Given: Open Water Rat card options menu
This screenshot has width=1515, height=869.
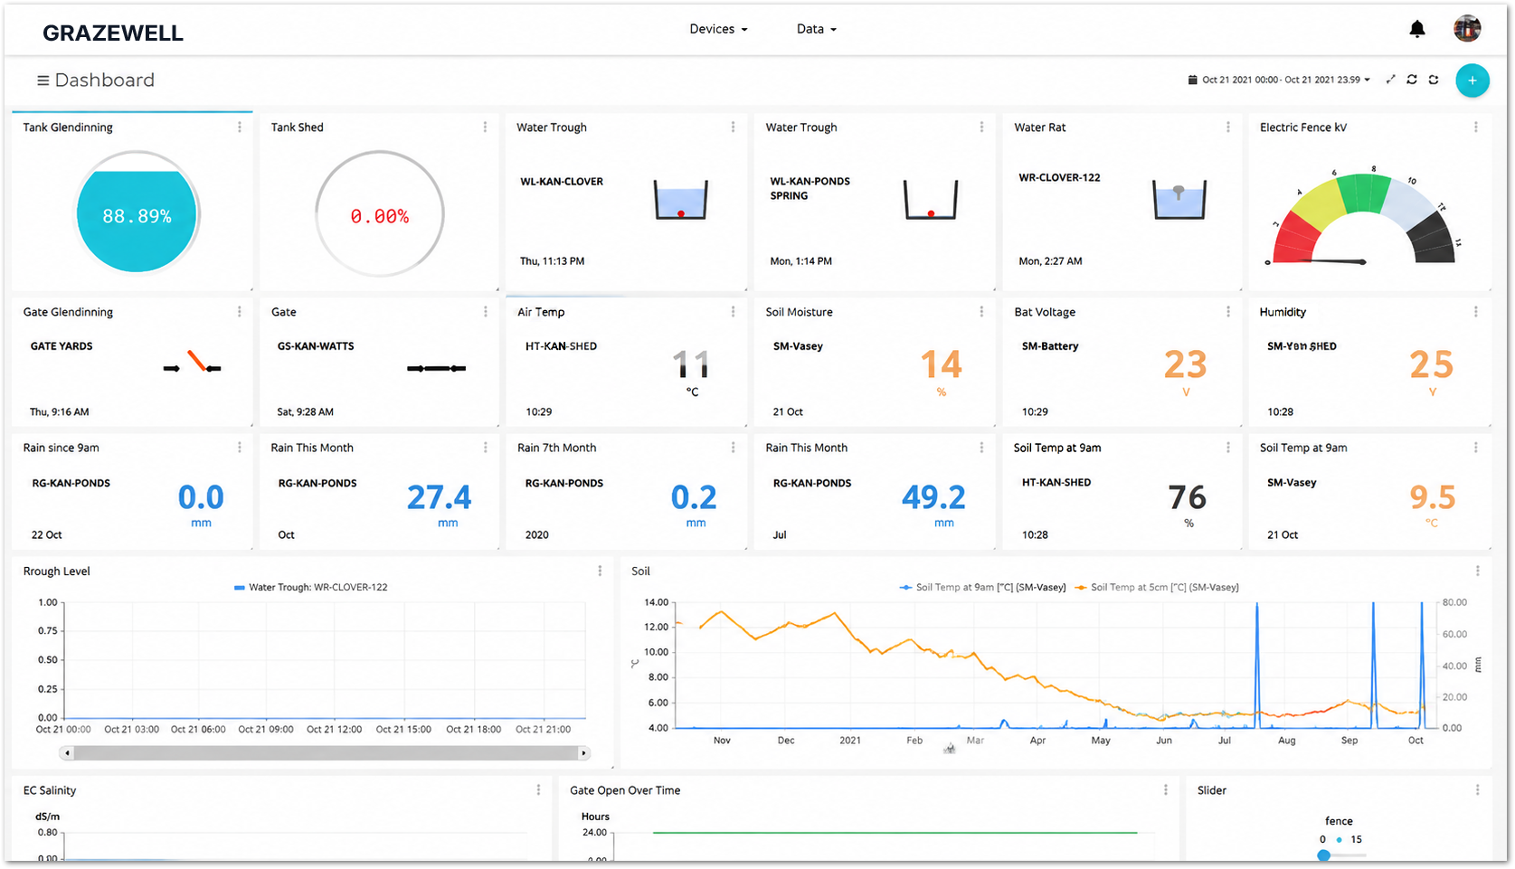Looking at the screenshot, I should click(x=1228, y=128).
